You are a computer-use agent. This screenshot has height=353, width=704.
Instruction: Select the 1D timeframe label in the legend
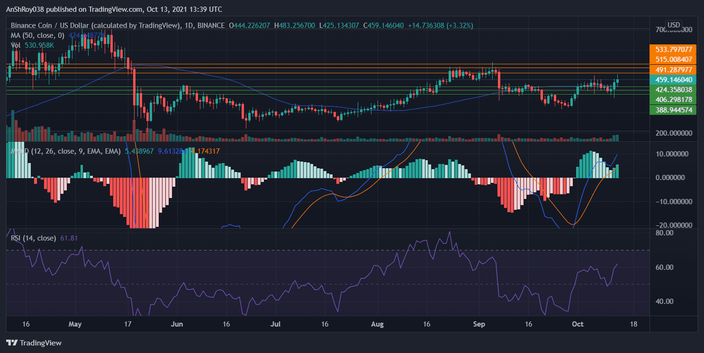click(x=189, y=26)
